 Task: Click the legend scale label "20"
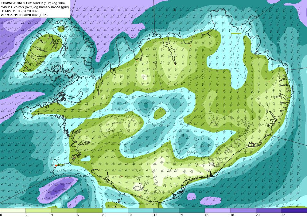(258, 215)
